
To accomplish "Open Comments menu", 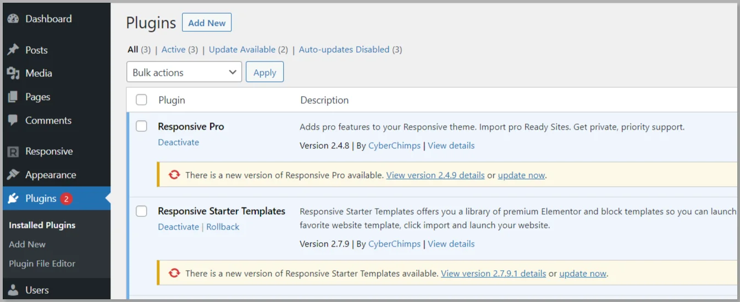I will (48, 120).
